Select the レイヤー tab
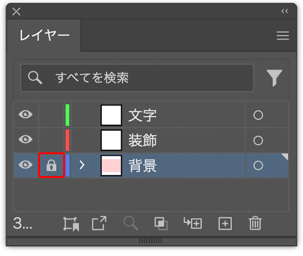The height and width of the screenshot is (256, 303). point(44,36)
